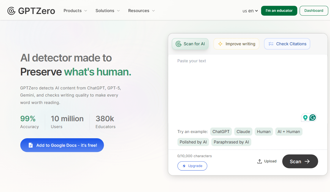Click the lightning bolt Upgrade icon

184,166
